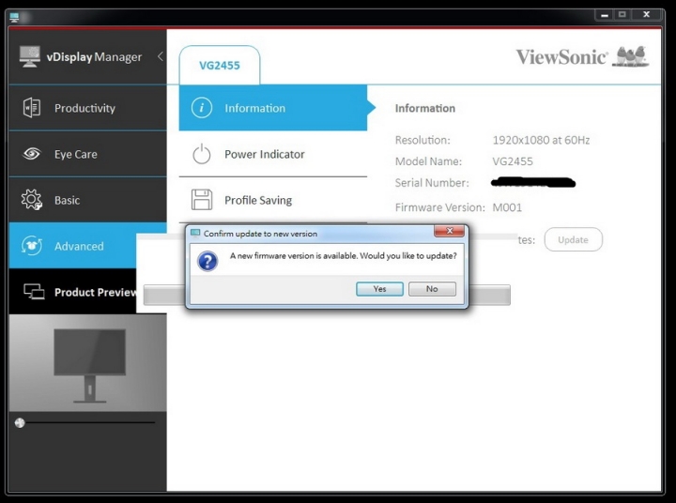Select the Model Name value VG2455
The image size is (676, 503).
pyautogui.click(x=513, y=161)
